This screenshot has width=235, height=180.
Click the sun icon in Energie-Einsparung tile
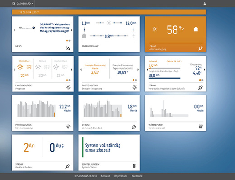[x=134, y=87]
